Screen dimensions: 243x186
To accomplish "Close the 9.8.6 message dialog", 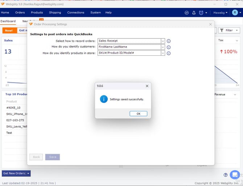I will point(147,86).
